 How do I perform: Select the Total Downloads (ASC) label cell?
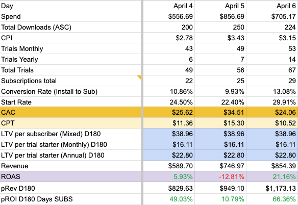[70, 27]
